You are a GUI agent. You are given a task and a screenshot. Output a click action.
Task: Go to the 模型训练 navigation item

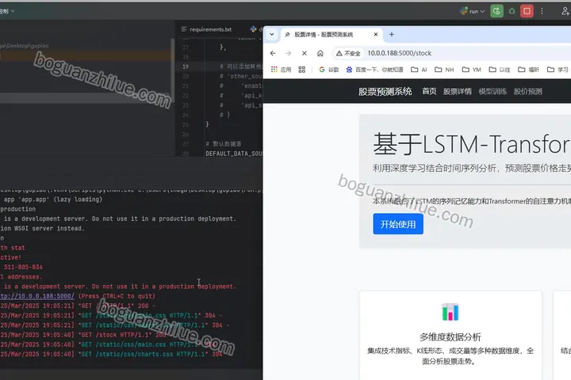[492, 92]
